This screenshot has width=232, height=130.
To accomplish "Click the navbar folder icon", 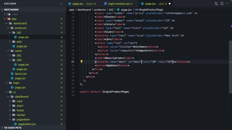I will [14, 115].
